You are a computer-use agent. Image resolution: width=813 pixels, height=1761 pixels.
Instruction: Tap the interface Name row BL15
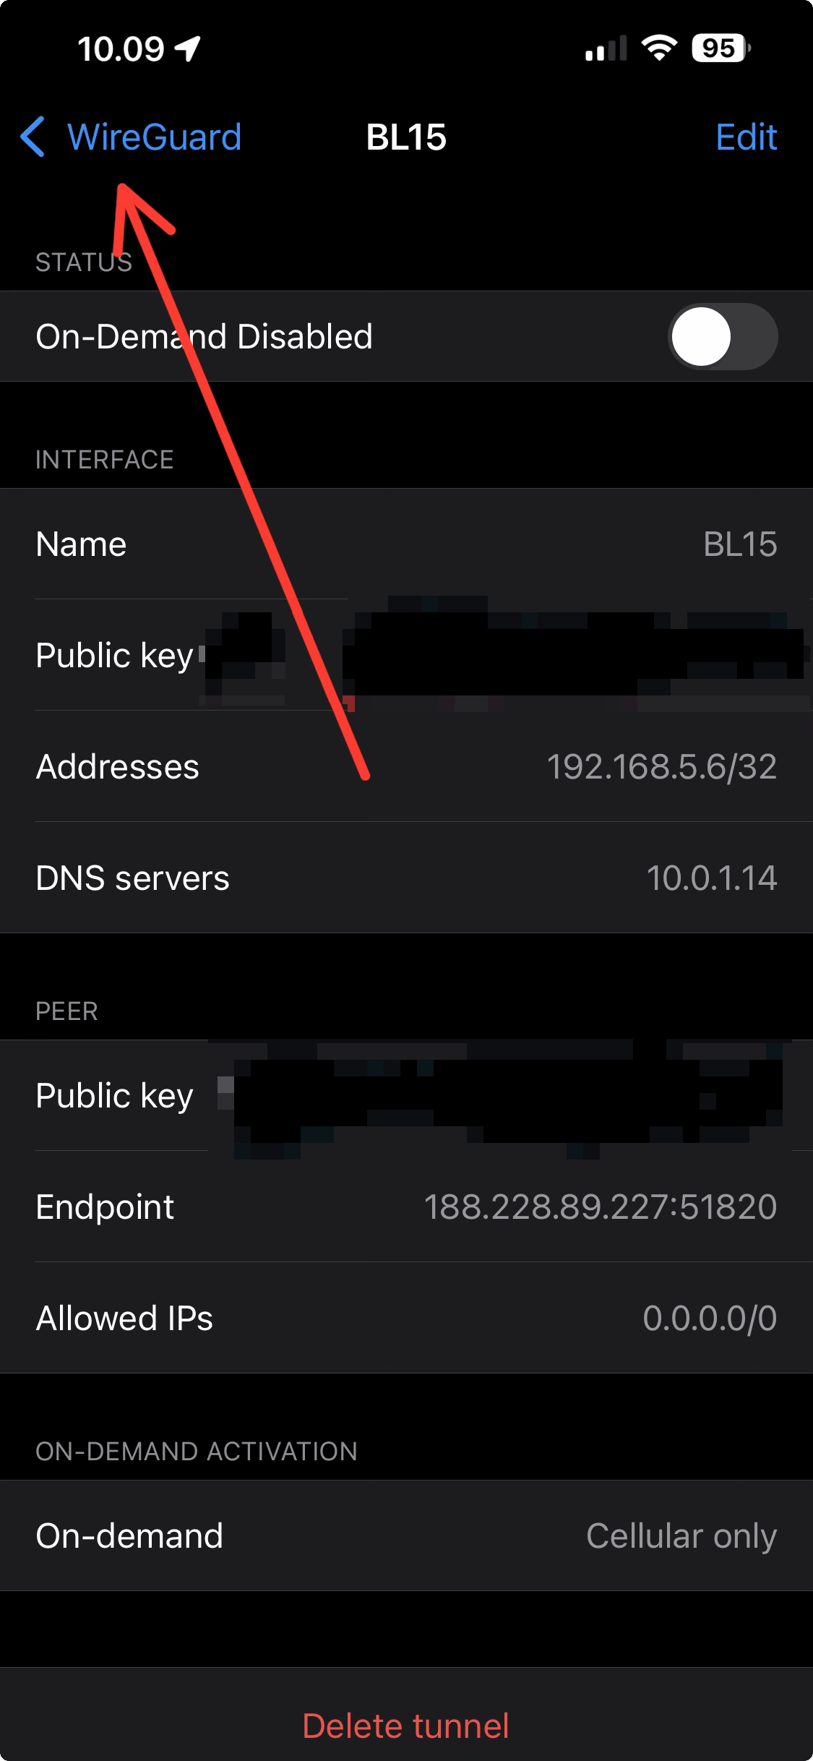click(x=406, y=544)
